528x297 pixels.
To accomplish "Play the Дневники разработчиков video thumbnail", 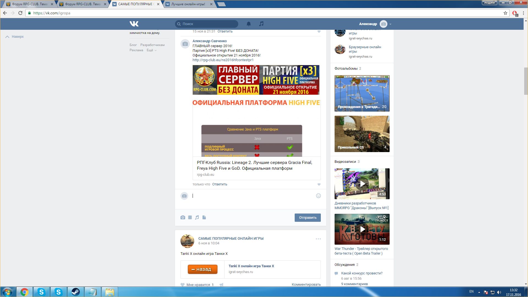I will click(362, 184).
